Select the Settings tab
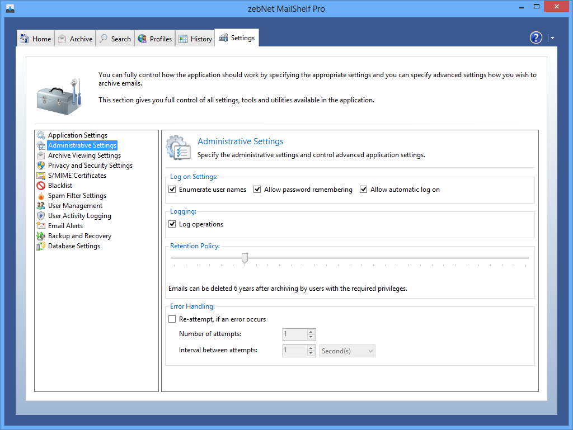The image size is (573, 430). pyautogui.click(x=237, y=37)
